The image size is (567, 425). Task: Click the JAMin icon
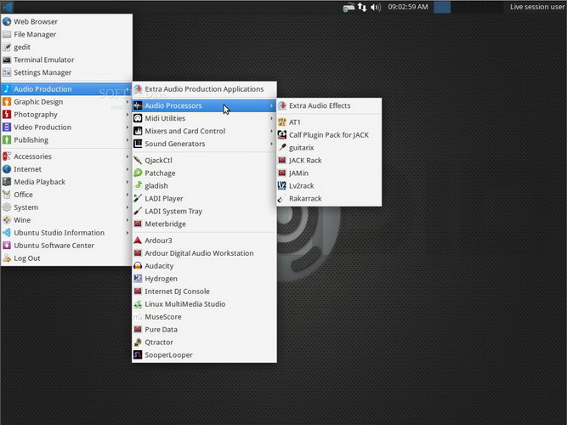(x=282, y=173)
